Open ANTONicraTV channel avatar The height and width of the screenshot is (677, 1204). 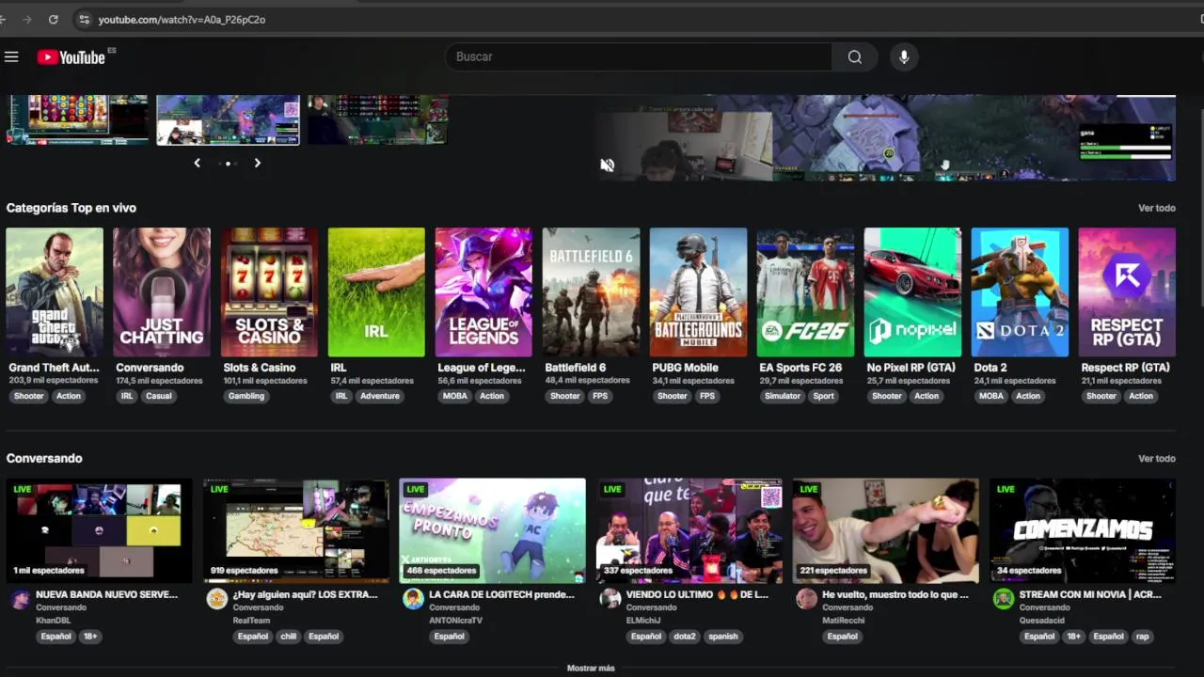413,599
